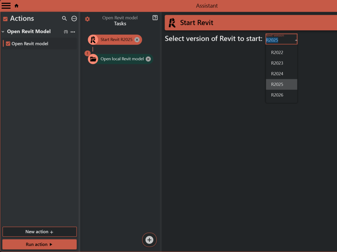This screenshot has height=252, width=337.
Task: Search actions with the magnifier icon
Action: [64, 18]
